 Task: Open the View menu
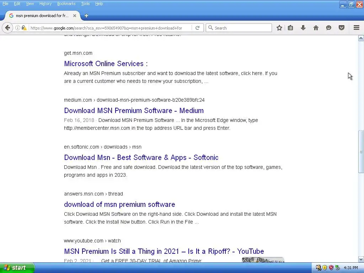[30, 4]
